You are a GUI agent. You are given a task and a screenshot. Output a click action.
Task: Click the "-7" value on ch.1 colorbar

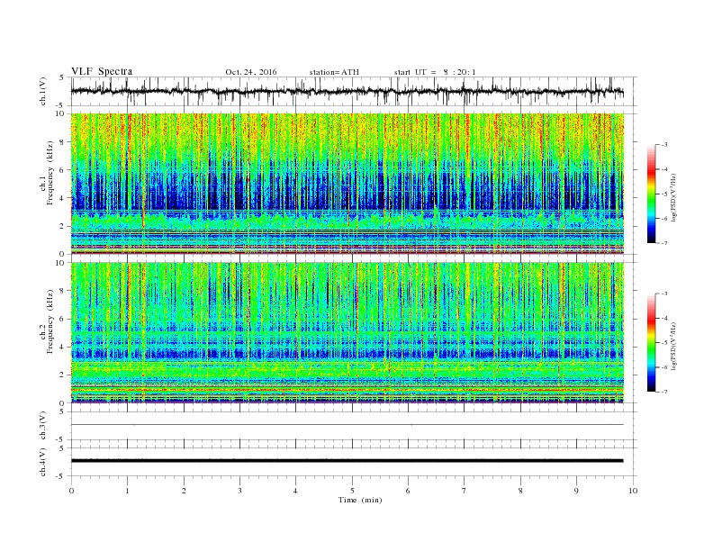[x=663, y=243]
